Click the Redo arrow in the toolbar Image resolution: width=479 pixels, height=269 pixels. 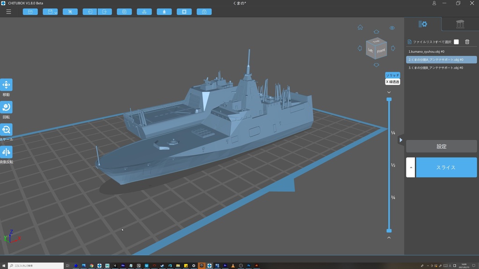click(104, 11)
